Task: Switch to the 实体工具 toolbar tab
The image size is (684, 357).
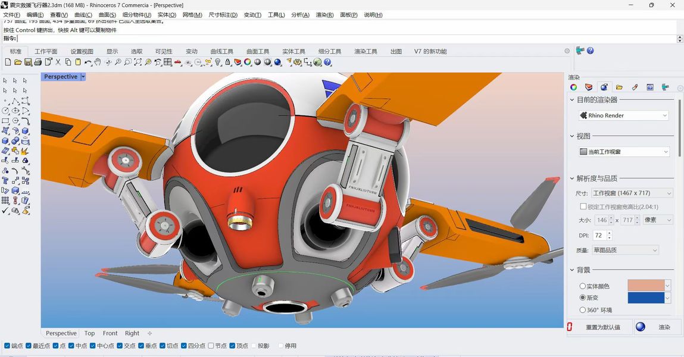Action: tap(293, 52)
